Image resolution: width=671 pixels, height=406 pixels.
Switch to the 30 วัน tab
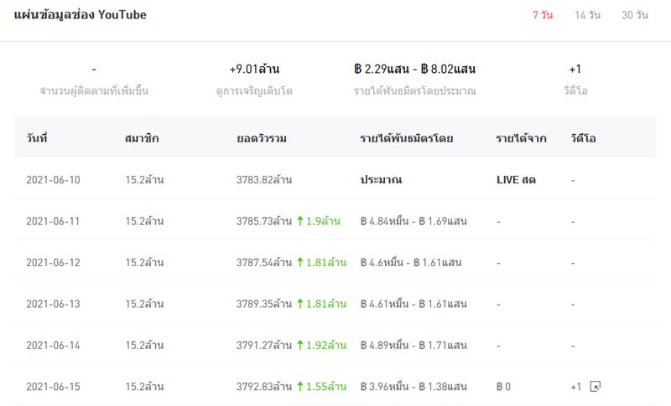(x=635, y=15)
